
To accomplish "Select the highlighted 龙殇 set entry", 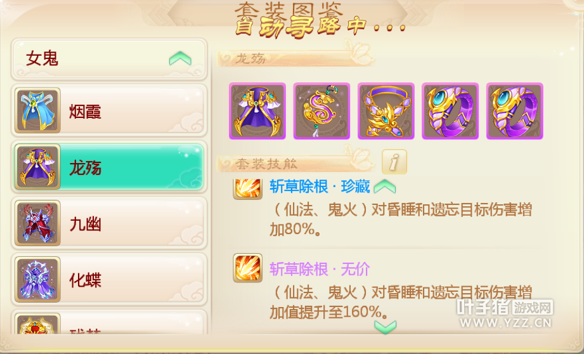I will coord(109,167).
